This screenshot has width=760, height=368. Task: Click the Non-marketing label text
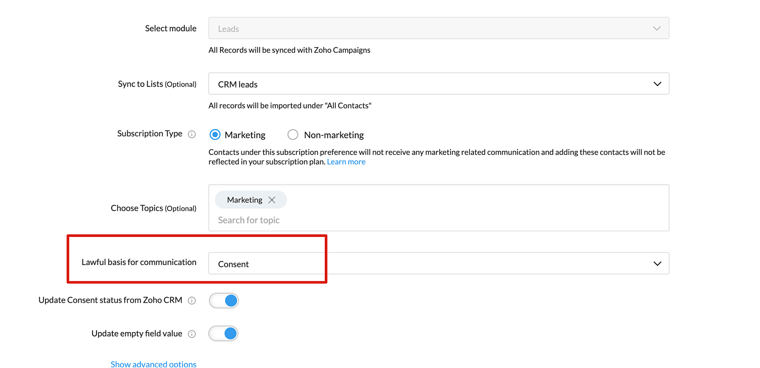pyautogui.click(x=334, y=135)
